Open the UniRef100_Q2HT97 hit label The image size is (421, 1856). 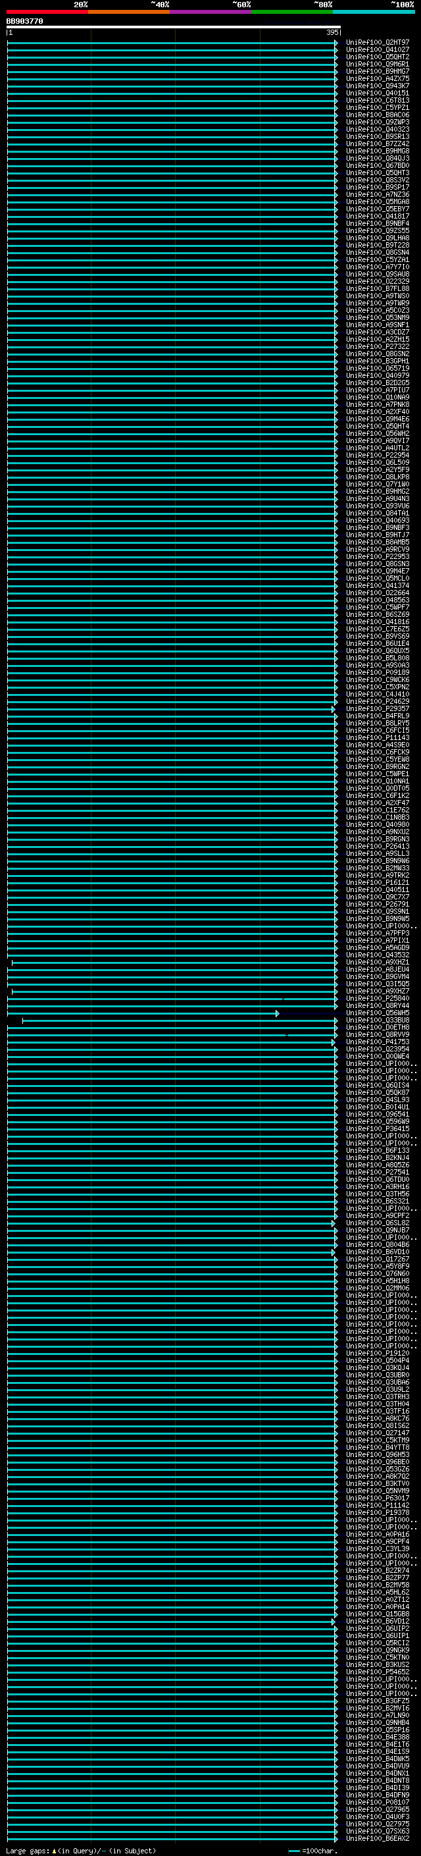pyautogui.click(x=377, y=43)
